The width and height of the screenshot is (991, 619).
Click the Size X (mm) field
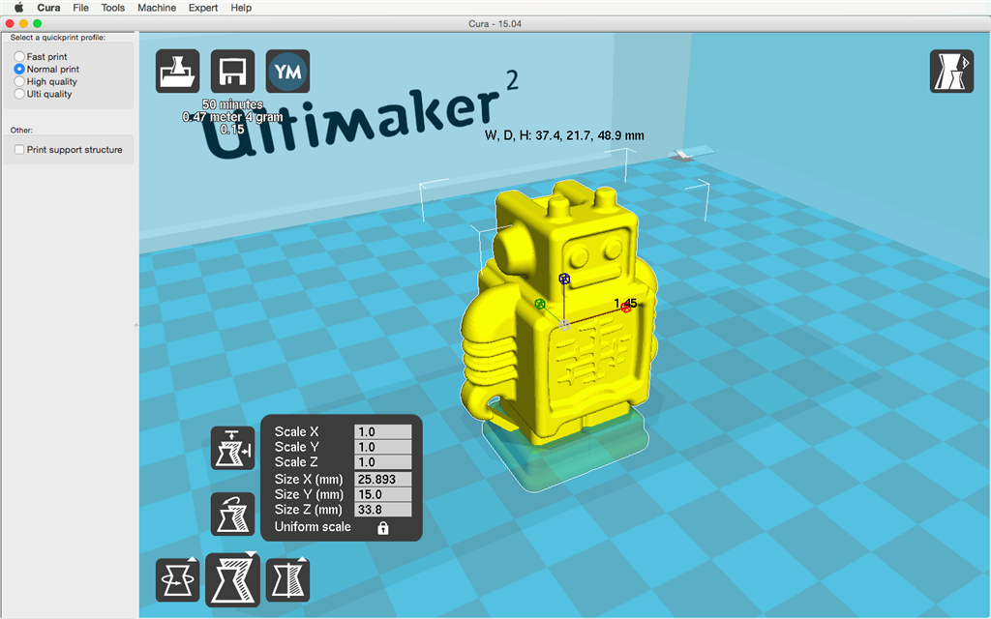point(383,480)
